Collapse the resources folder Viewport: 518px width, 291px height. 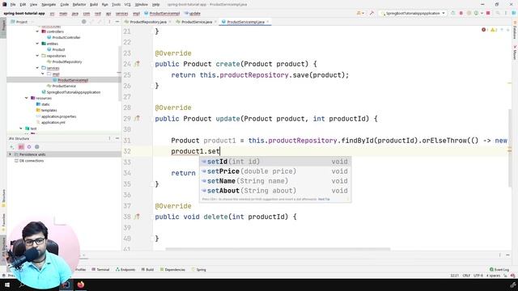point(27,99)
